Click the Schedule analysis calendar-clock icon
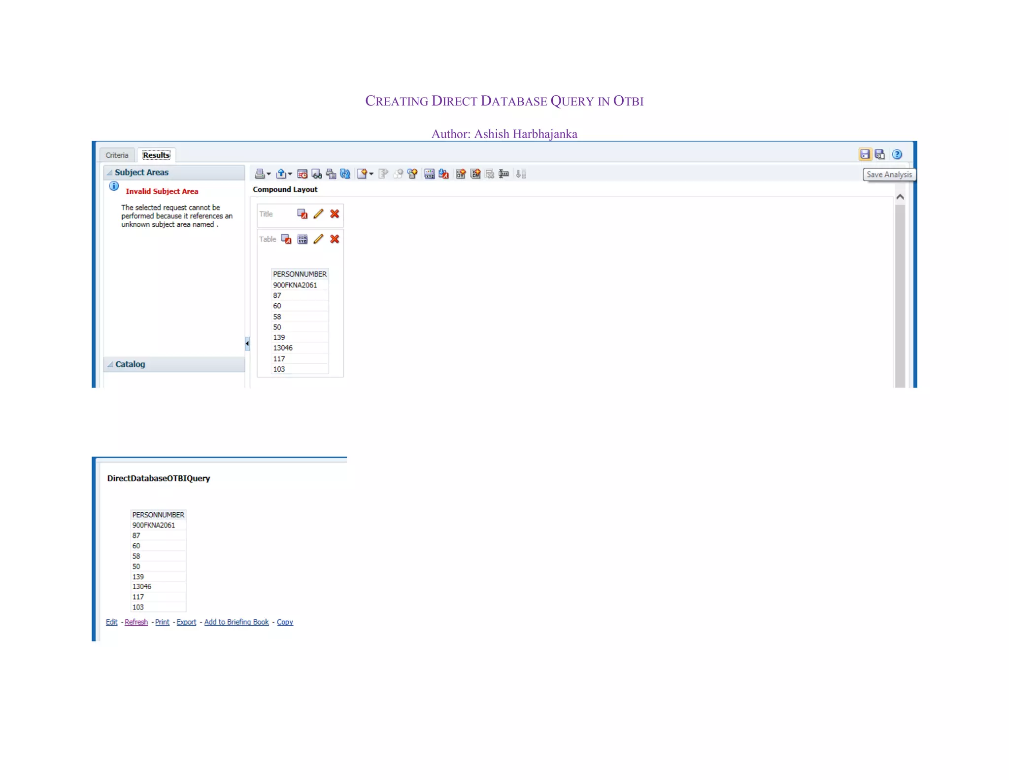 (303, 174)
